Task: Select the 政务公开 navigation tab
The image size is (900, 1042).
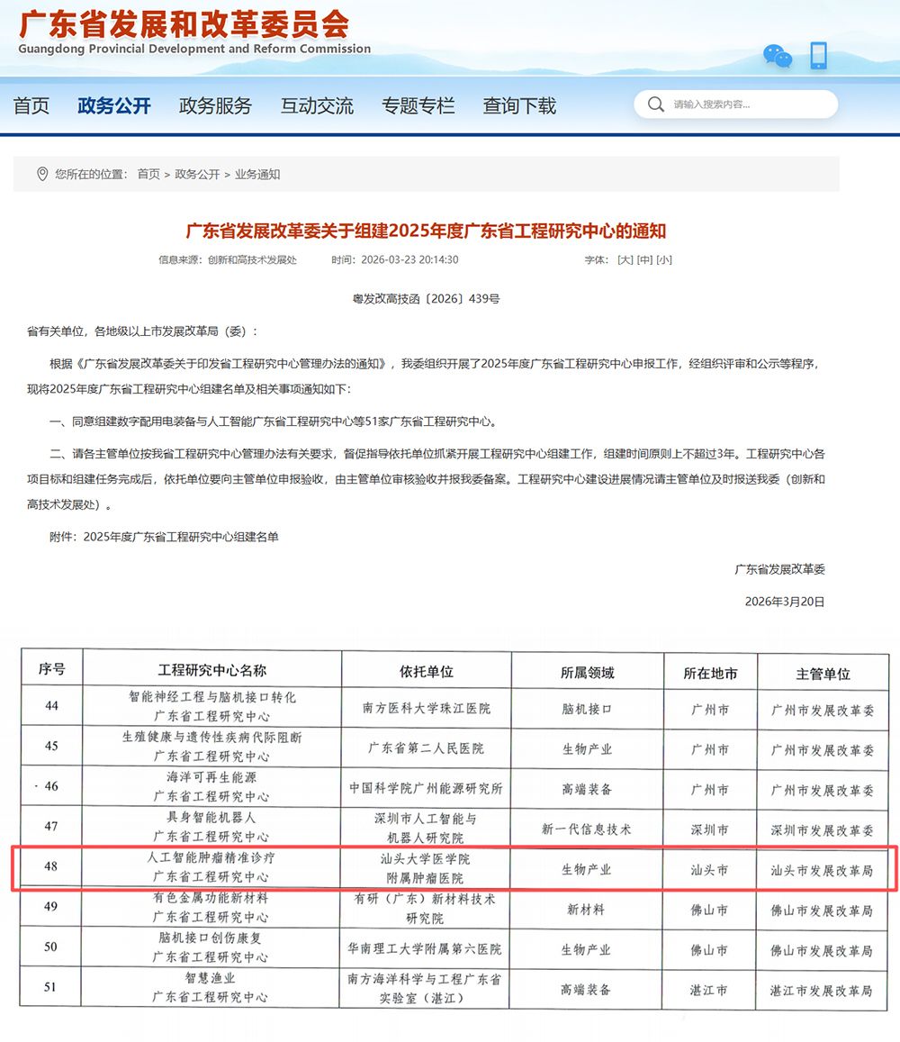Action: pos(114,105)
